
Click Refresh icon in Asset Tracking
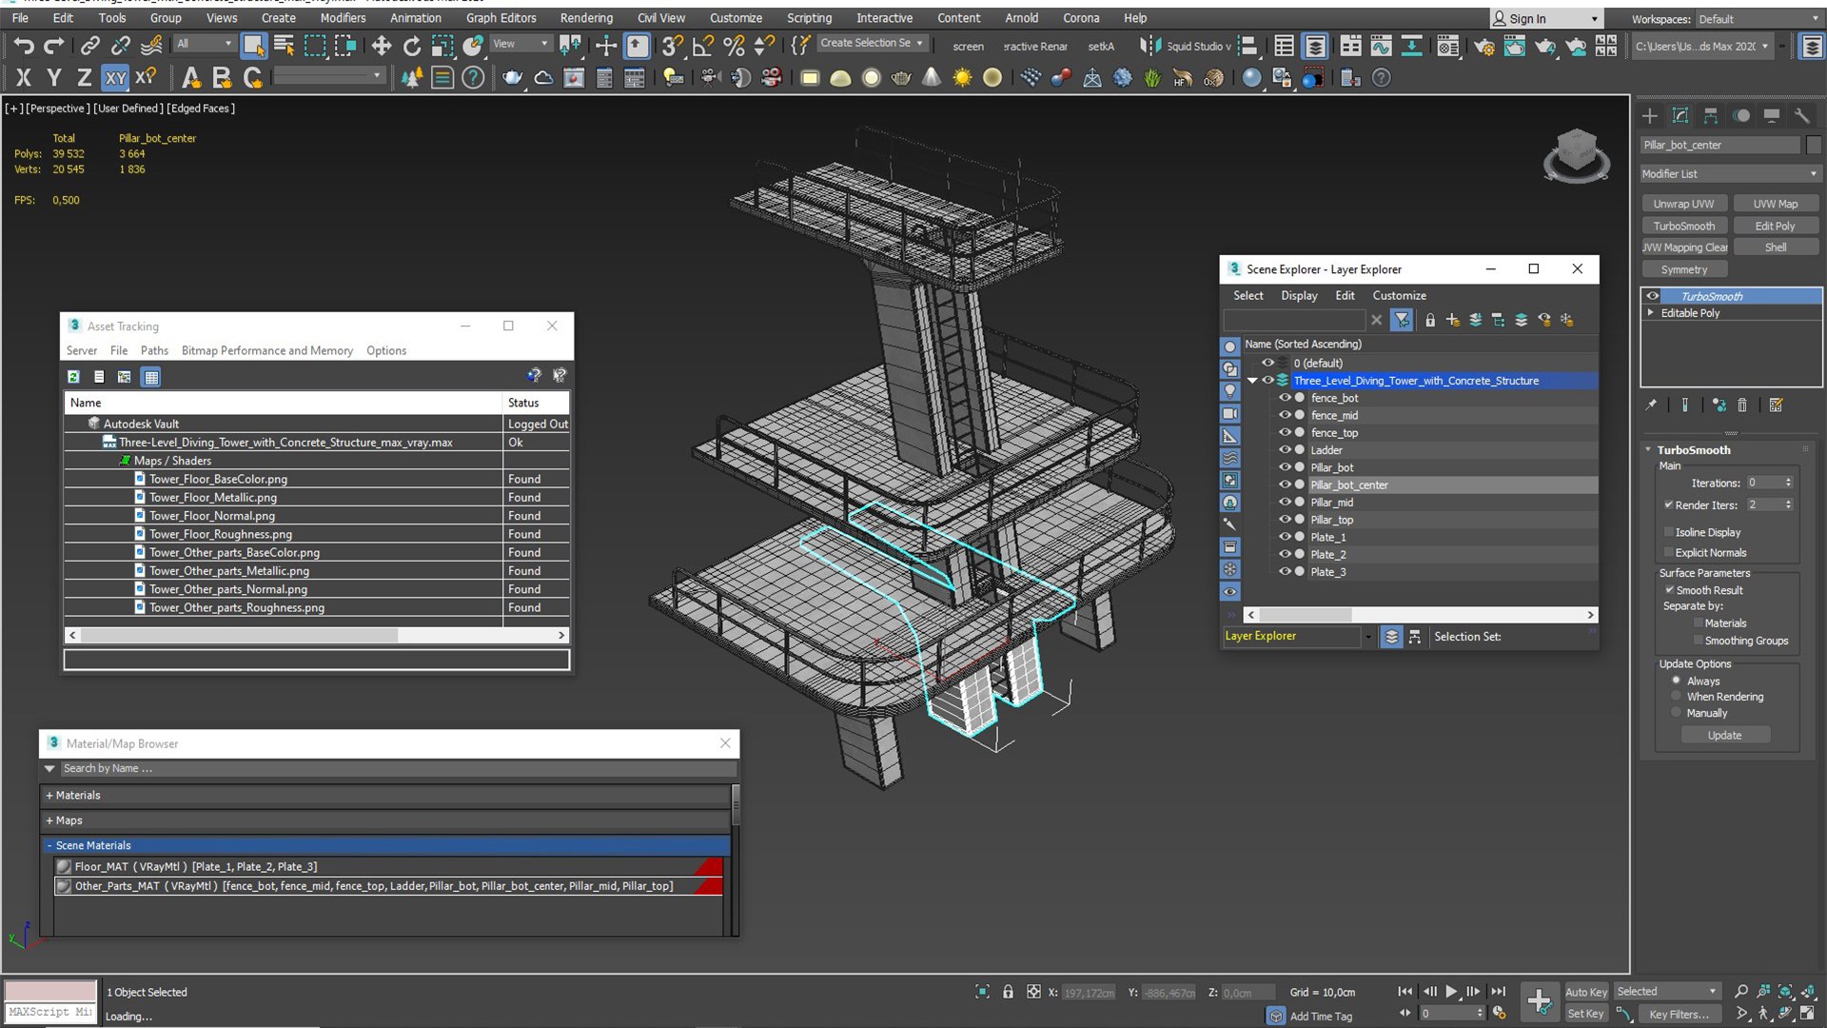click(73, 377)
